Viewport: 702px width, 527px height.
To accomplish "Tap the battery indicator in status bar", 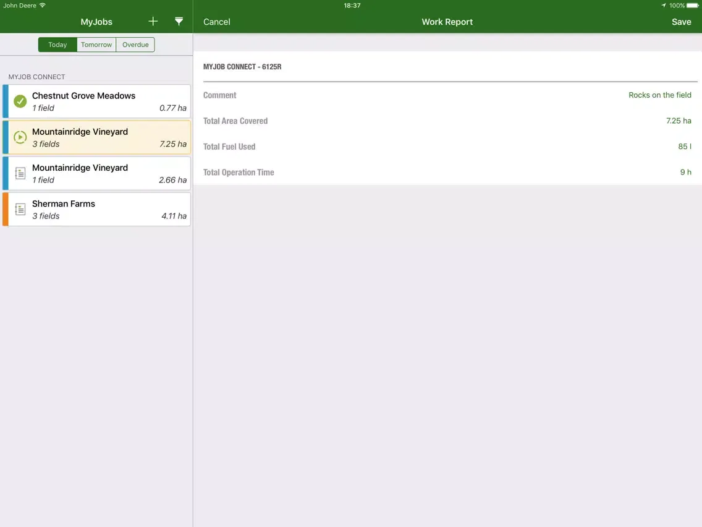I will pos(692,6).
